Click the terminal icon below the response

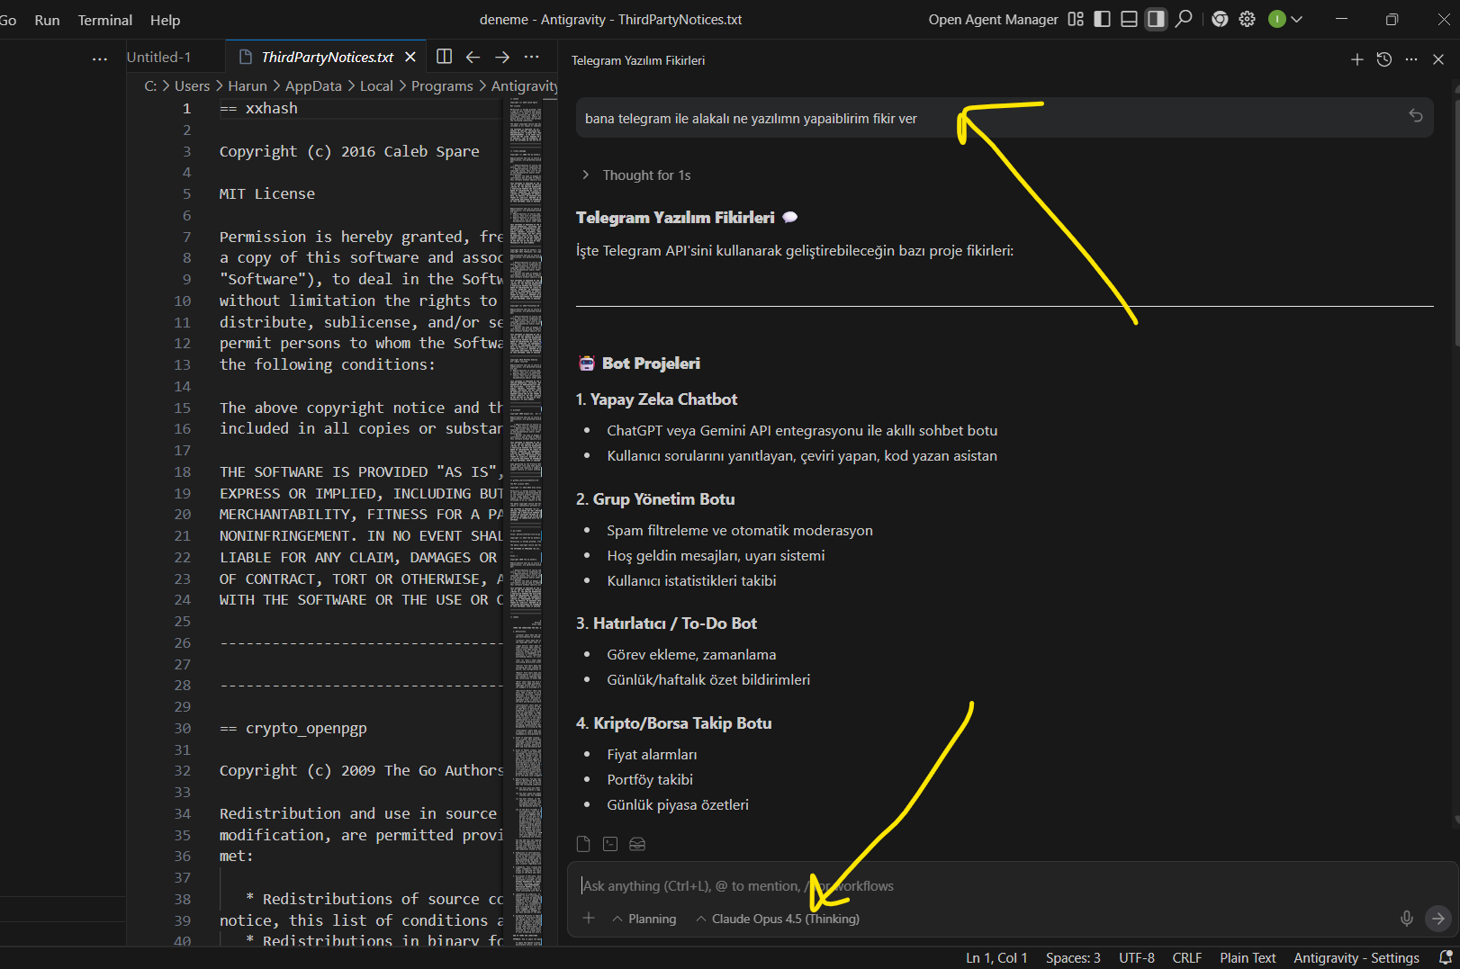(x=610, y=844)
